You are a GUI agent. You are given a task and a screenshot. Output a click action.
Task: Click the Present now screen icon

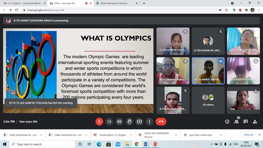coord(139,122)
